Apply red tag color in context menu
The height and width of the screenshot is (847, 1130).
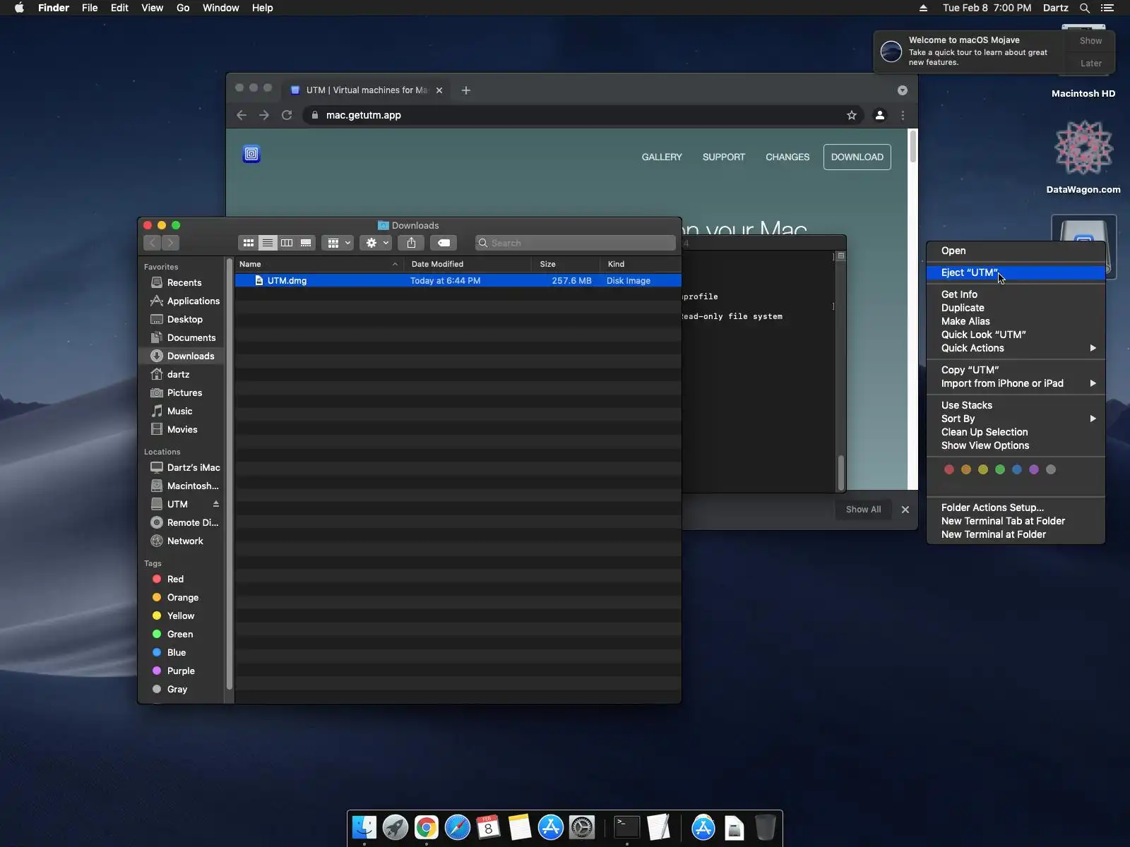949,469
